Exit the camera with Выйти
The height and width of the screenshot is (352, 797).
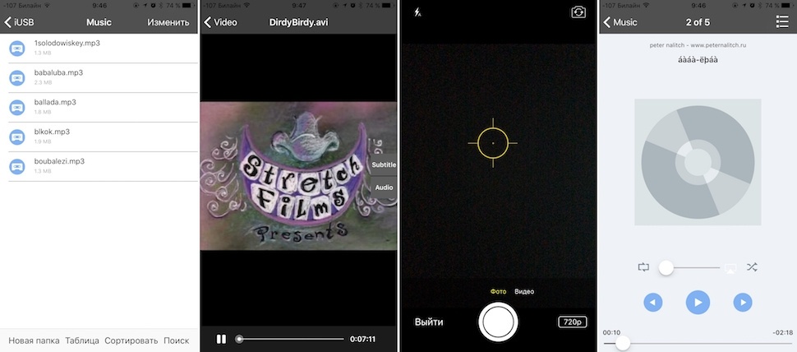point(429,322)
